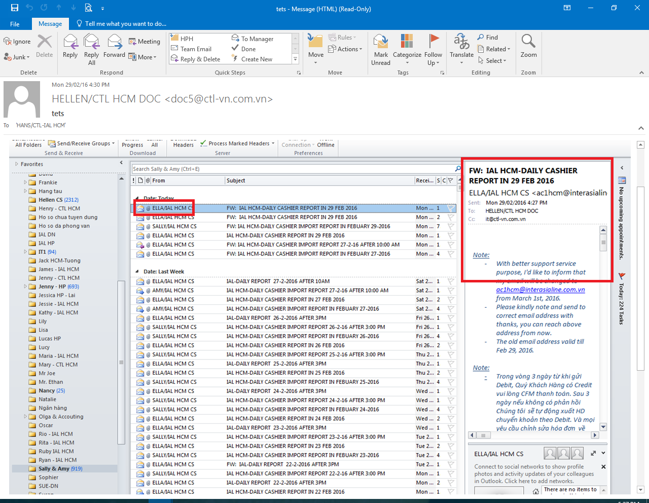
Task: Open SALLY/IAL HCM CS FEBUARY 29-2016 message
Action: [294, 226]
